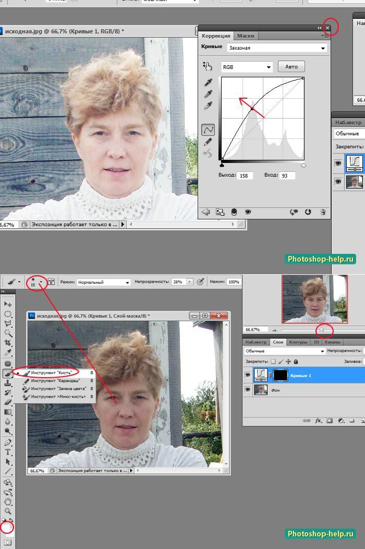Select the Eraser tool

(x=8, y=402)
